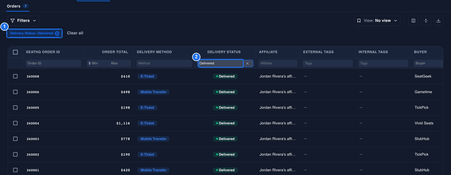Sort by the SeatHQ Order ID header
The width and height of the screenshot is (451, 175).
tap(43, 52)
